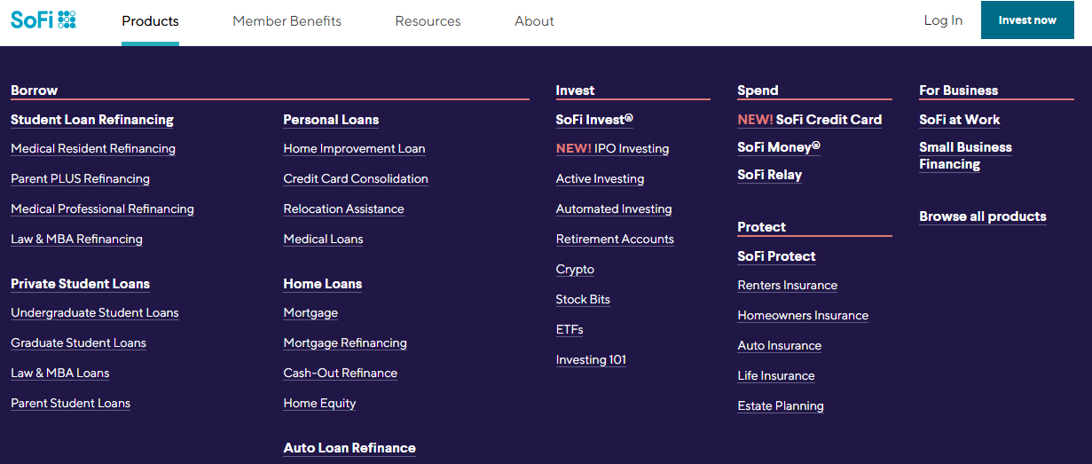Open Small Business Financing
The height and width of the screenshot is (464, 1092).
click(x=965, y=156)
